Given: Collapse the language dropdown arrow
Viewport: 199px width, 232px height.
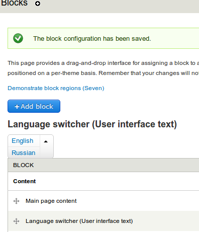Looking at the screenshot, I should 46,141.
